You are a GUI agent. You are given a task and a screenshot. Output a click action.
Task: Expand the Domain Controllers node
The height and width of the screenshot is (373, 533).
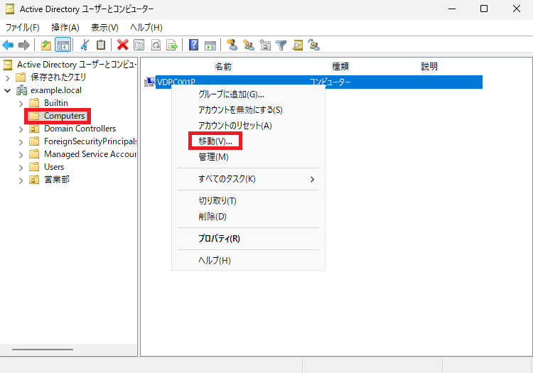21,129
